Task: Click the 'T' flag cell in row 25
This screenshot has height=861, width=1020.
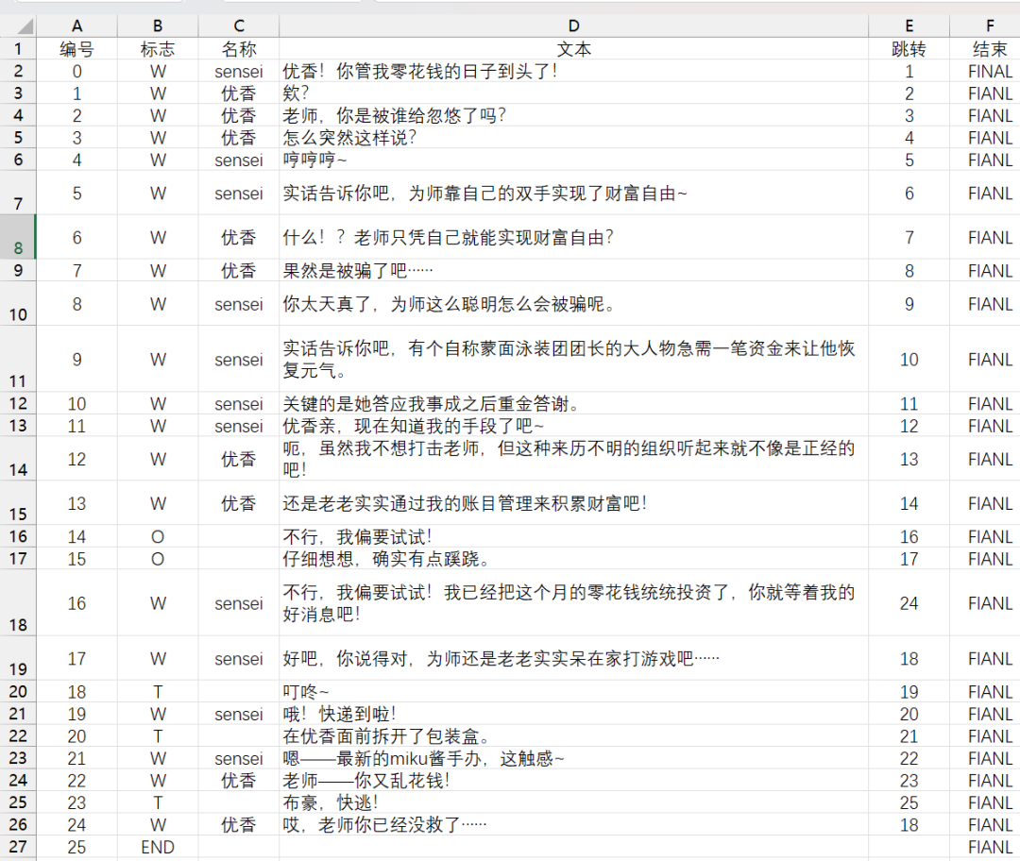Action: tap(158, 802)
